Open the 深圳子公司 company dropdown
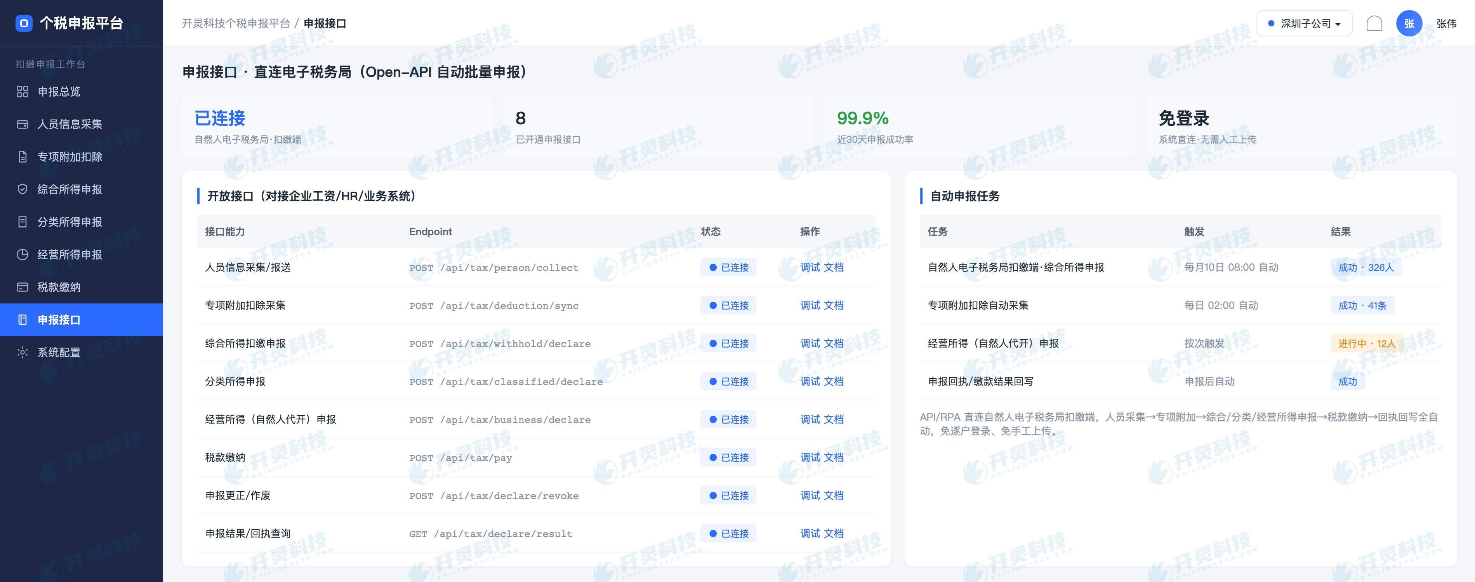The height and width of the screenshot is (582, 1475). tap(1305, 23)
